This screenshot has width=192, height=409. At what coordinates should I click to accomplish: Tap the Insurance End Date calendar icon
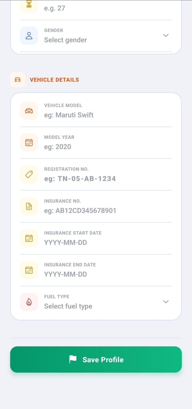click(29, 270)
